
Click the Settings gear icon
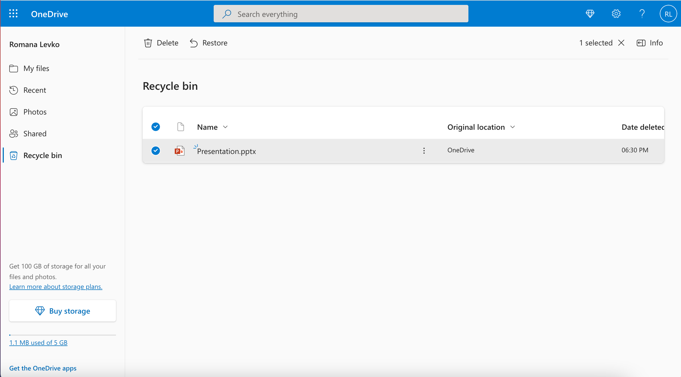tap(616, 14)
